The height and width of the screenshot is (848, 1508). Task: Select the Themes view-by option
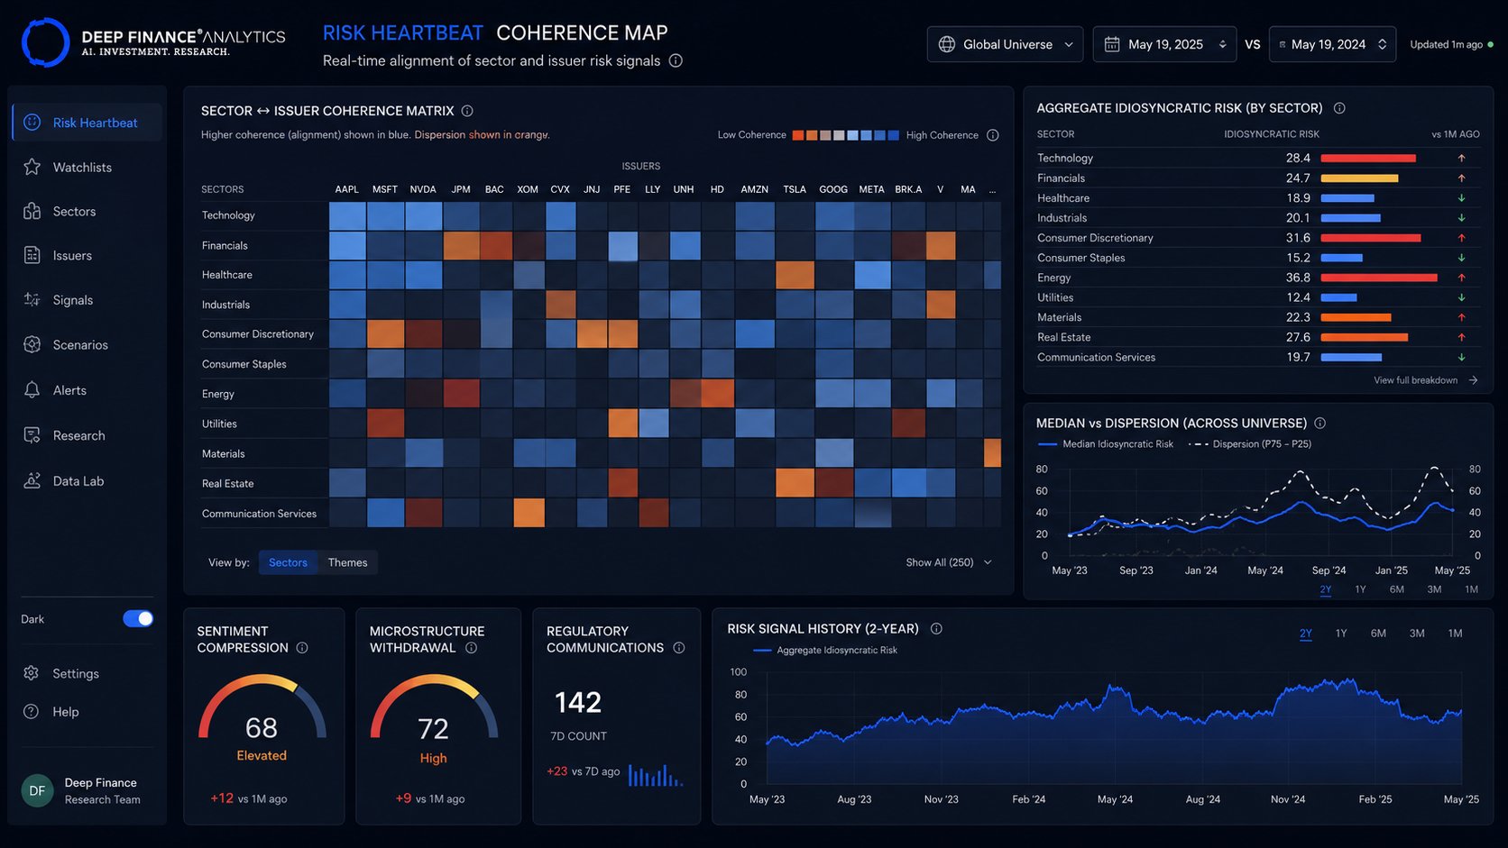[347, 562]
